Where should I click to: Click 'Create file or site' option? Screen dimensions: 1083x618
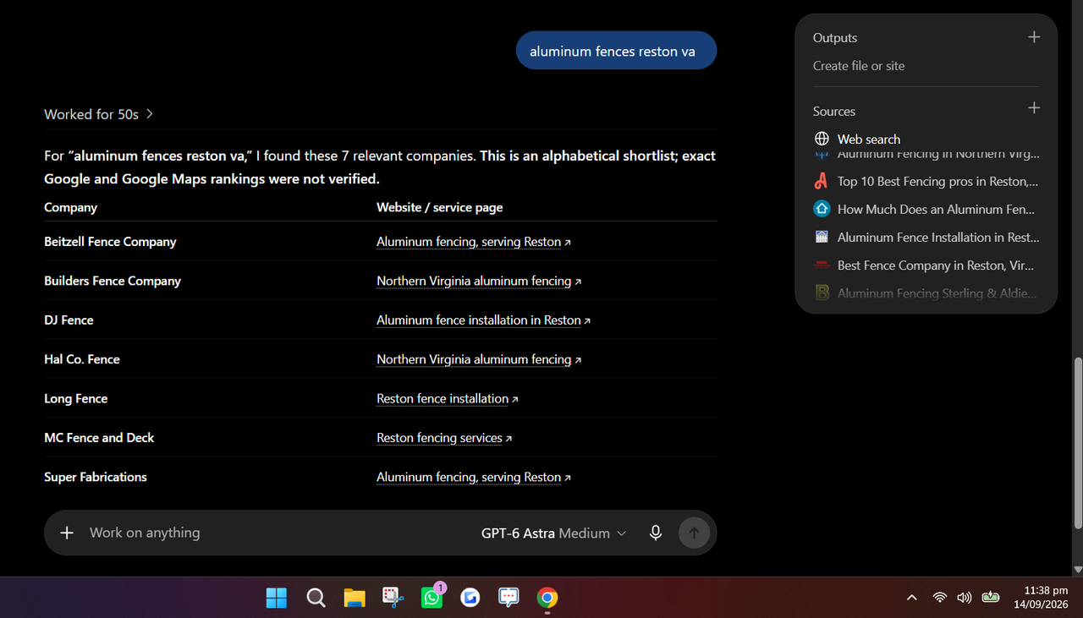click(x=859, y=66)
